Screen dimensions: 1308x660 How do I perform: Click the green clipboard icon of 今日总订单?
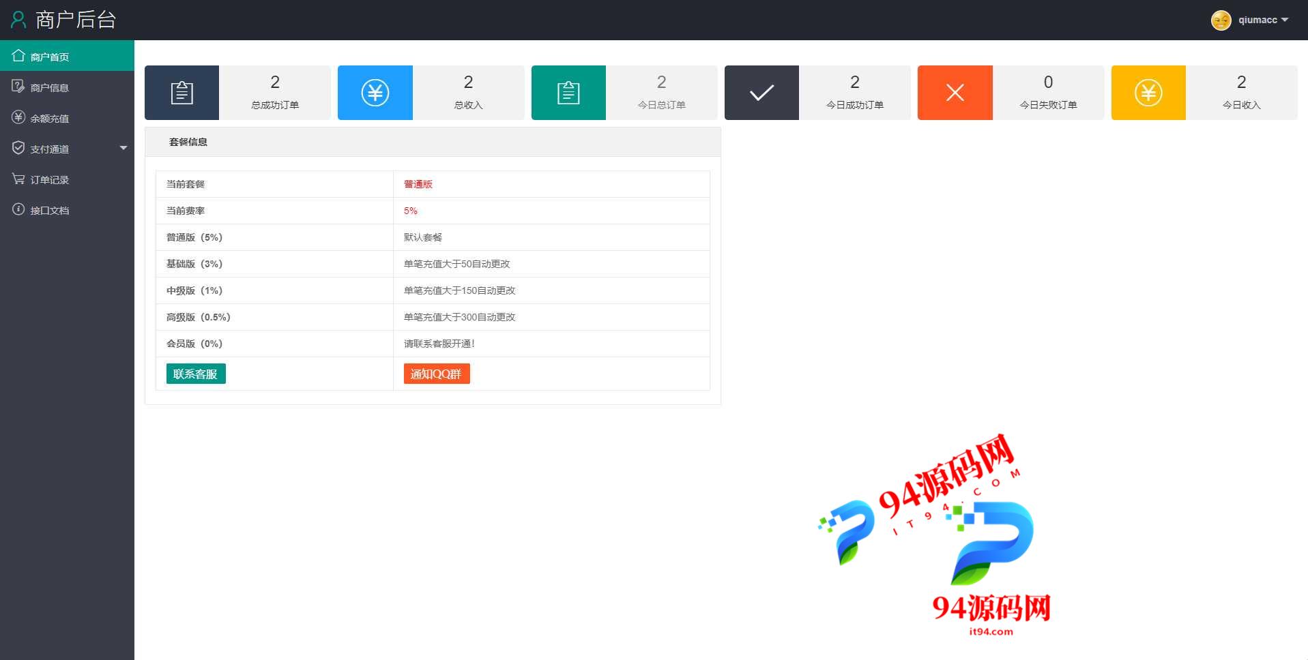point(568,93)
